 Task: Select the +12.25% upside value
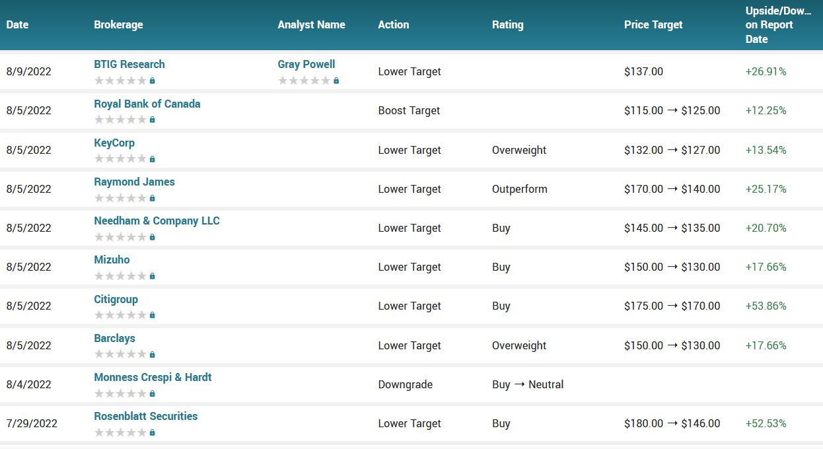click(766, 110)
